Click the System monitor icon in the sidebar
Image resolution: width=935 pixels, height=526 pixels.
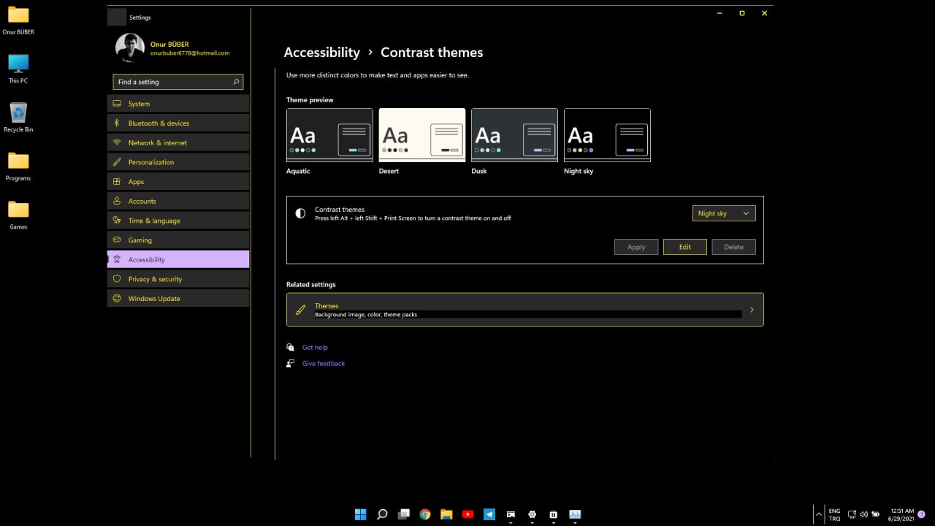[x=117, y=104]
